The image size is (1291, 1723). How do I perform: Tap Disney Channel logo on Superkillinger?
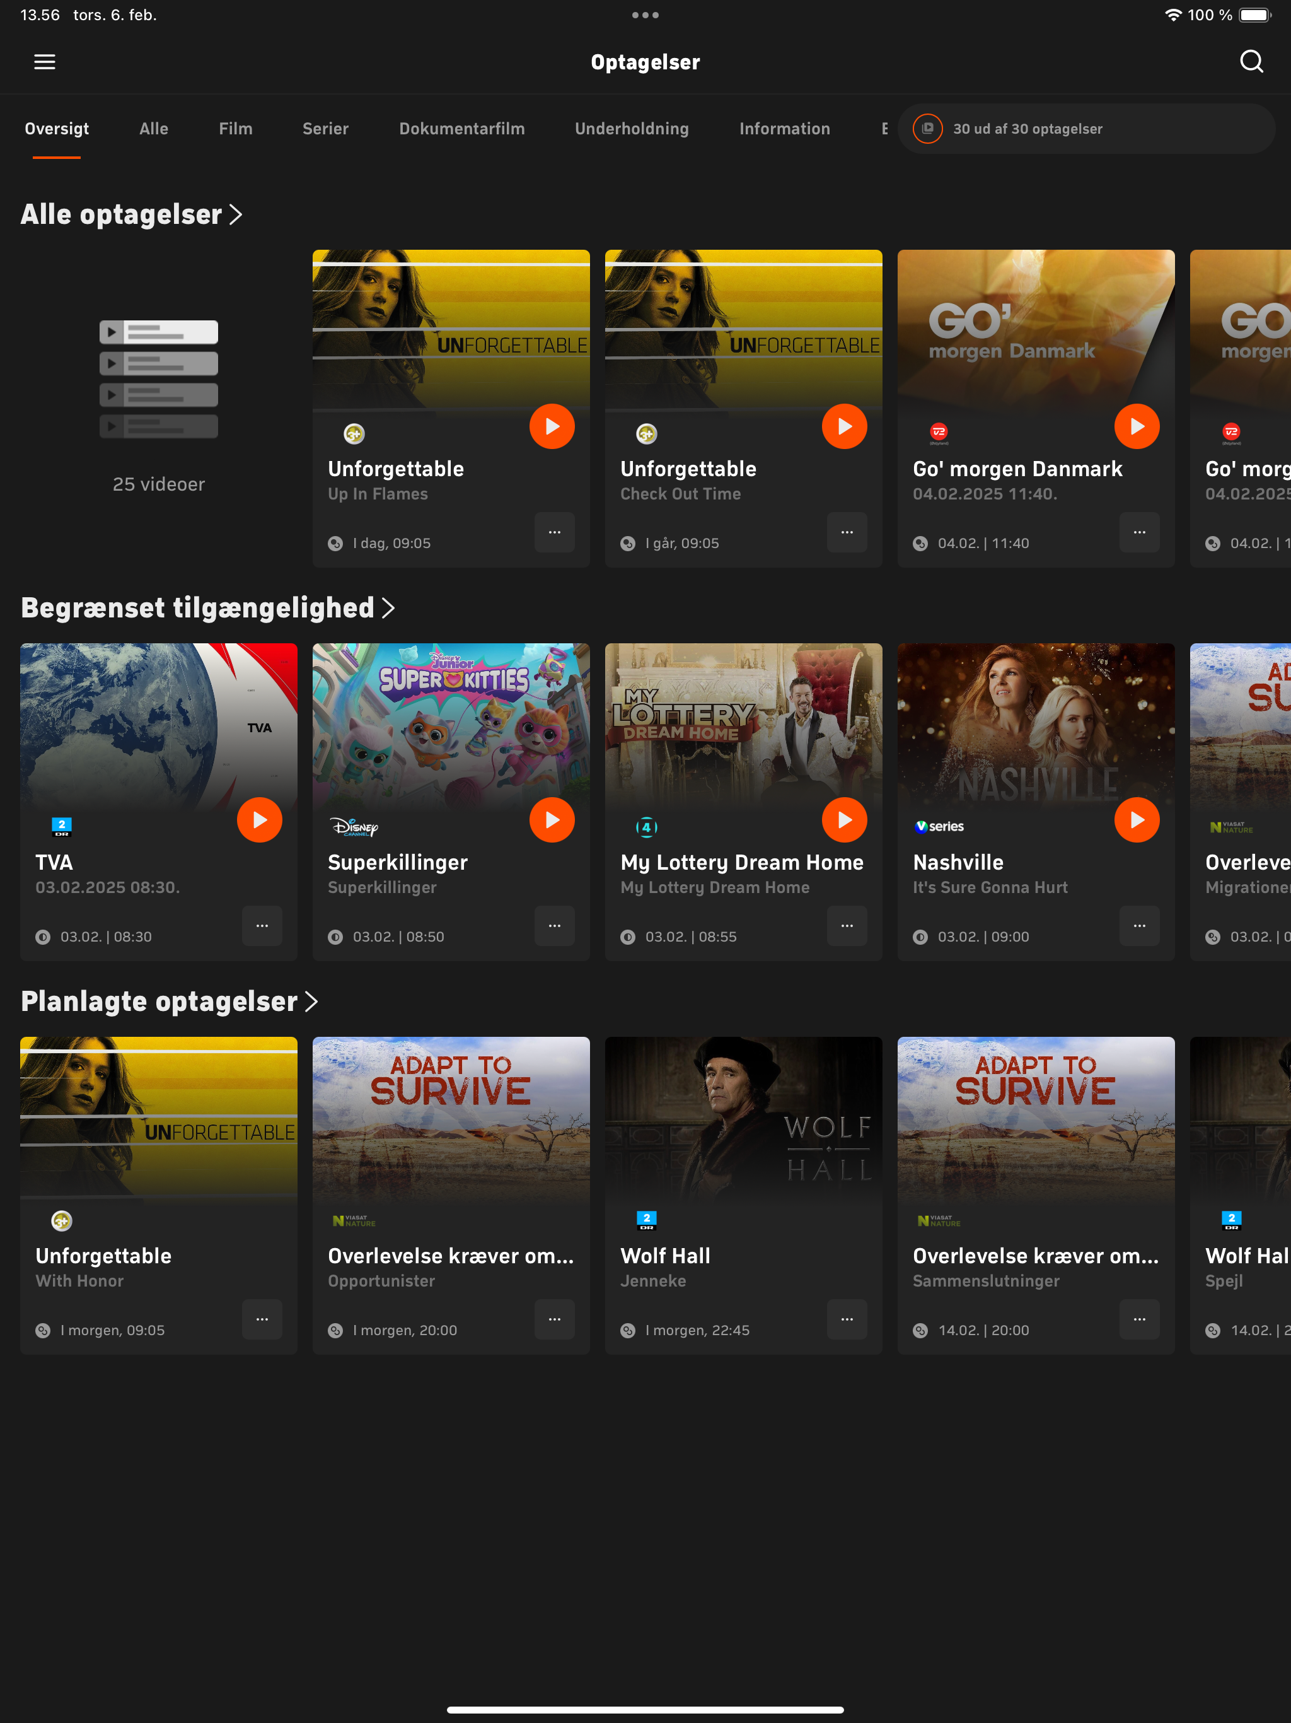click(354, 826)
